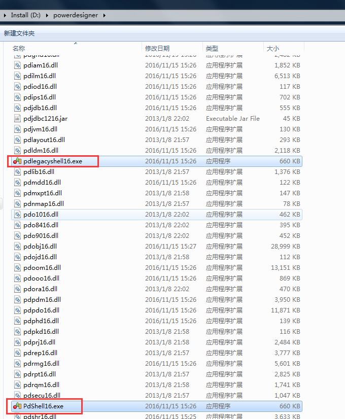The image size is (345, 419).
Task: Select the pdrep16.dll file name
Action: [x=41, y=353]
